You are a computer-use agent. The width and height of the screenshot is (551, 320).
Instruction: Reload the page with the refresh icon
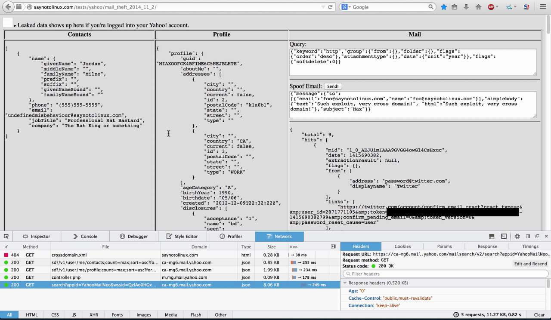(330, 7)
